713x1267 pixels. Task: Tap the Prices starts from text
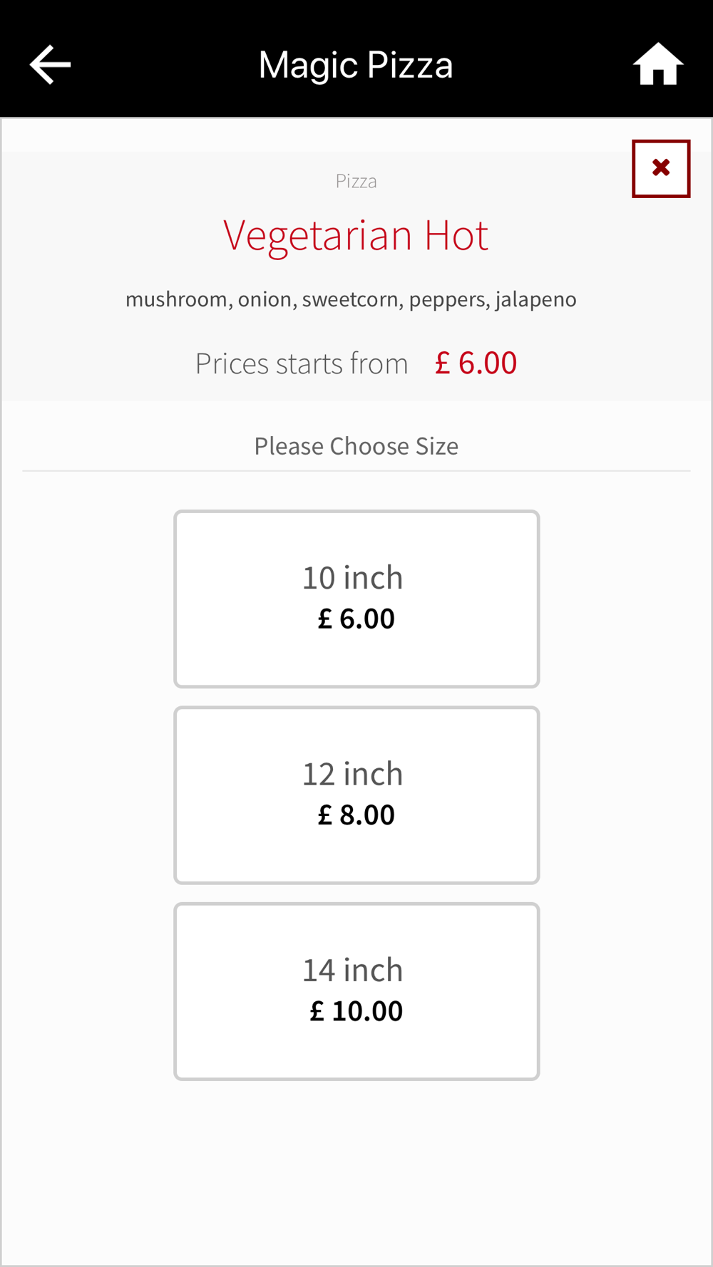click(x=302, y=363)
